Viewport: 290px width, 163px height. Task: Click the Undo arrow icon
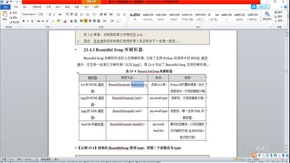(x=11, y=2)
